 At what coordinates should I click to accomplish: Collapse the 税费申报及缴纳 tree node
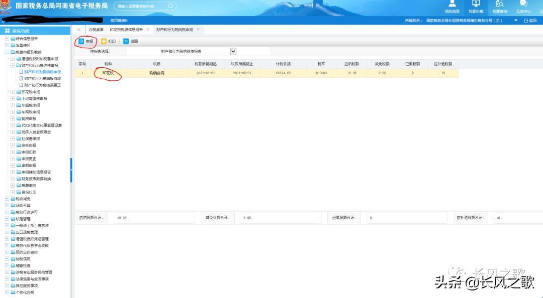coord(7,52)
